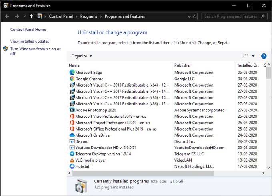Click the horizontal scrollbar thumb

tap(143, 173)
